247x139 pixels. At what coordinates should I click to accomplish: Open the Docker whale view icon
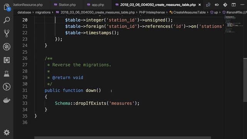coord(7,100)
